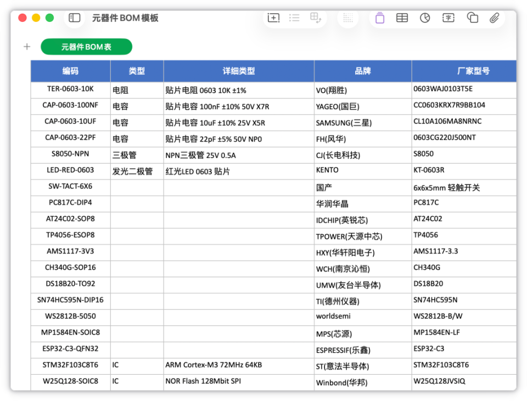Insert a table using the table icon
The height and width of the screenshot is (401, 527).
[402, 18]
